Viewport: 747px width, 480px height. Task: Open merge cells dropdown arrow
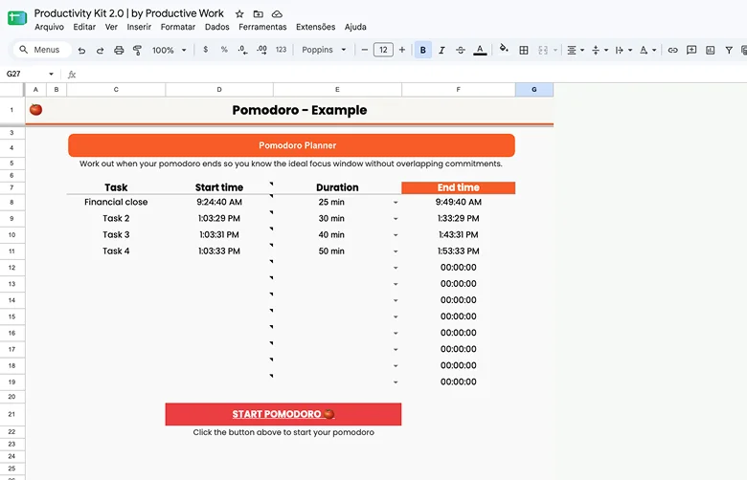tap(555, 50)
